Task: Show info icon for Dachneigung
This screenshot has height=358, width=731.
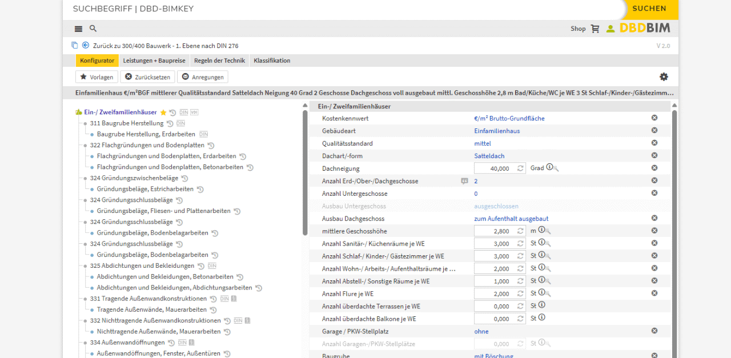Action: pyautogui.click(x=549, y=167)
